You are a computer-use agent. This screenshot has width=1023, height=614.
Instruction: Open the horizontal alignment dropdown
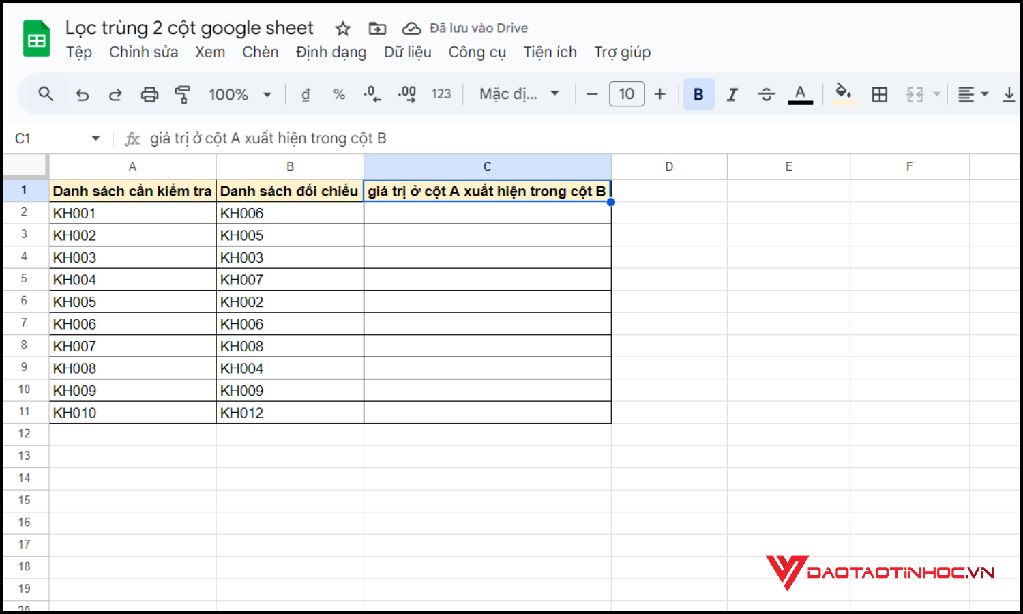(972, 94)
